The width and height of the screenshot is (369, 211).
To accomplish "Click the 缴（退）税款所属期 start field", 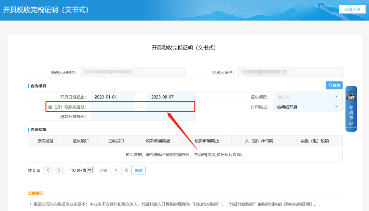I will click(113, 107).
